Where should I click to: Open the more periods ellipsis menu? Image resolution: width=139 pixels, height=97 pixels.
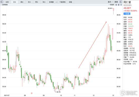click(x=57, y=2)
